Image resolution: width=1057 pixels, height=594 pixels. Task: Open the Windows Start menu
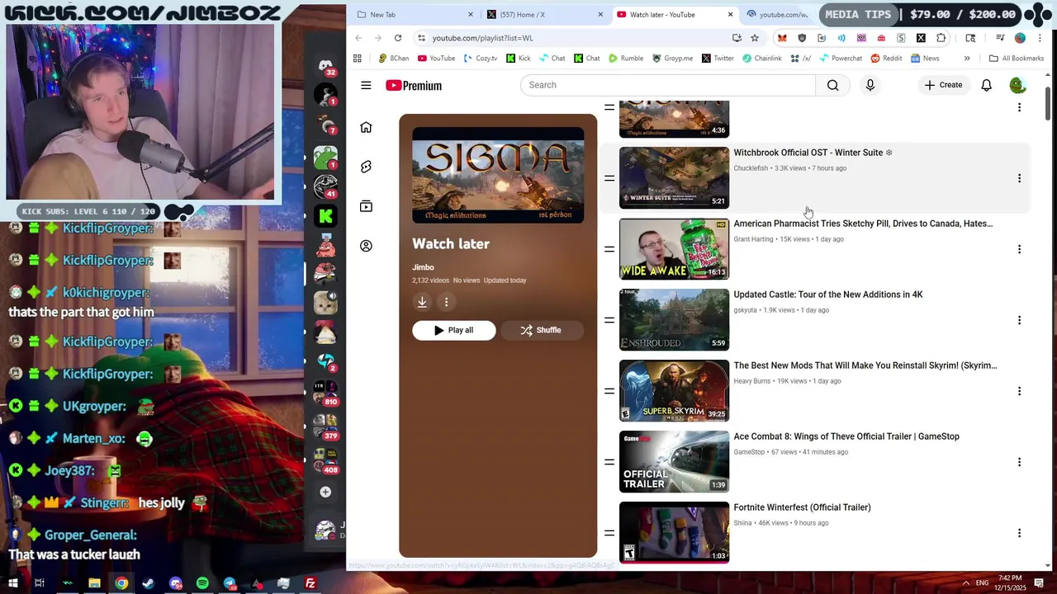pos(13,583)
